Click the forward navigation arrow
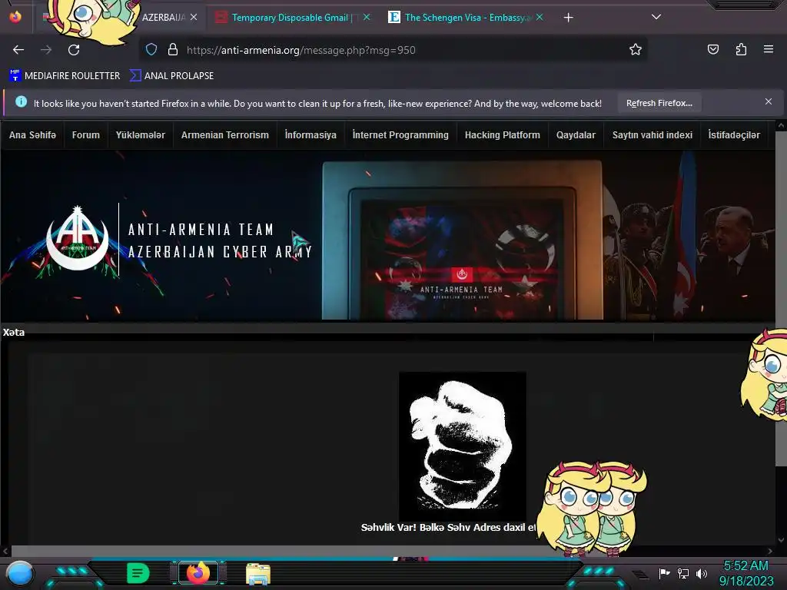Screen dimensions: 787x590 coord(46,50)
